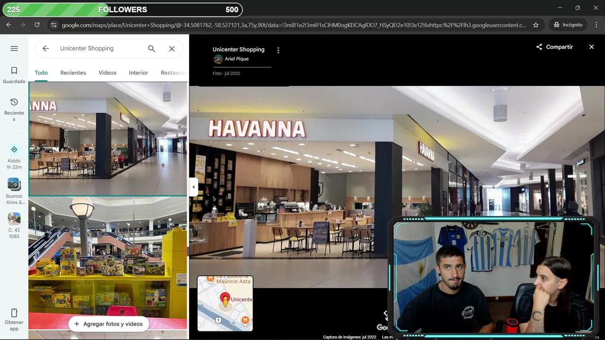
Task: Open C. 42 1083 recent place
Action: [14, 226]
